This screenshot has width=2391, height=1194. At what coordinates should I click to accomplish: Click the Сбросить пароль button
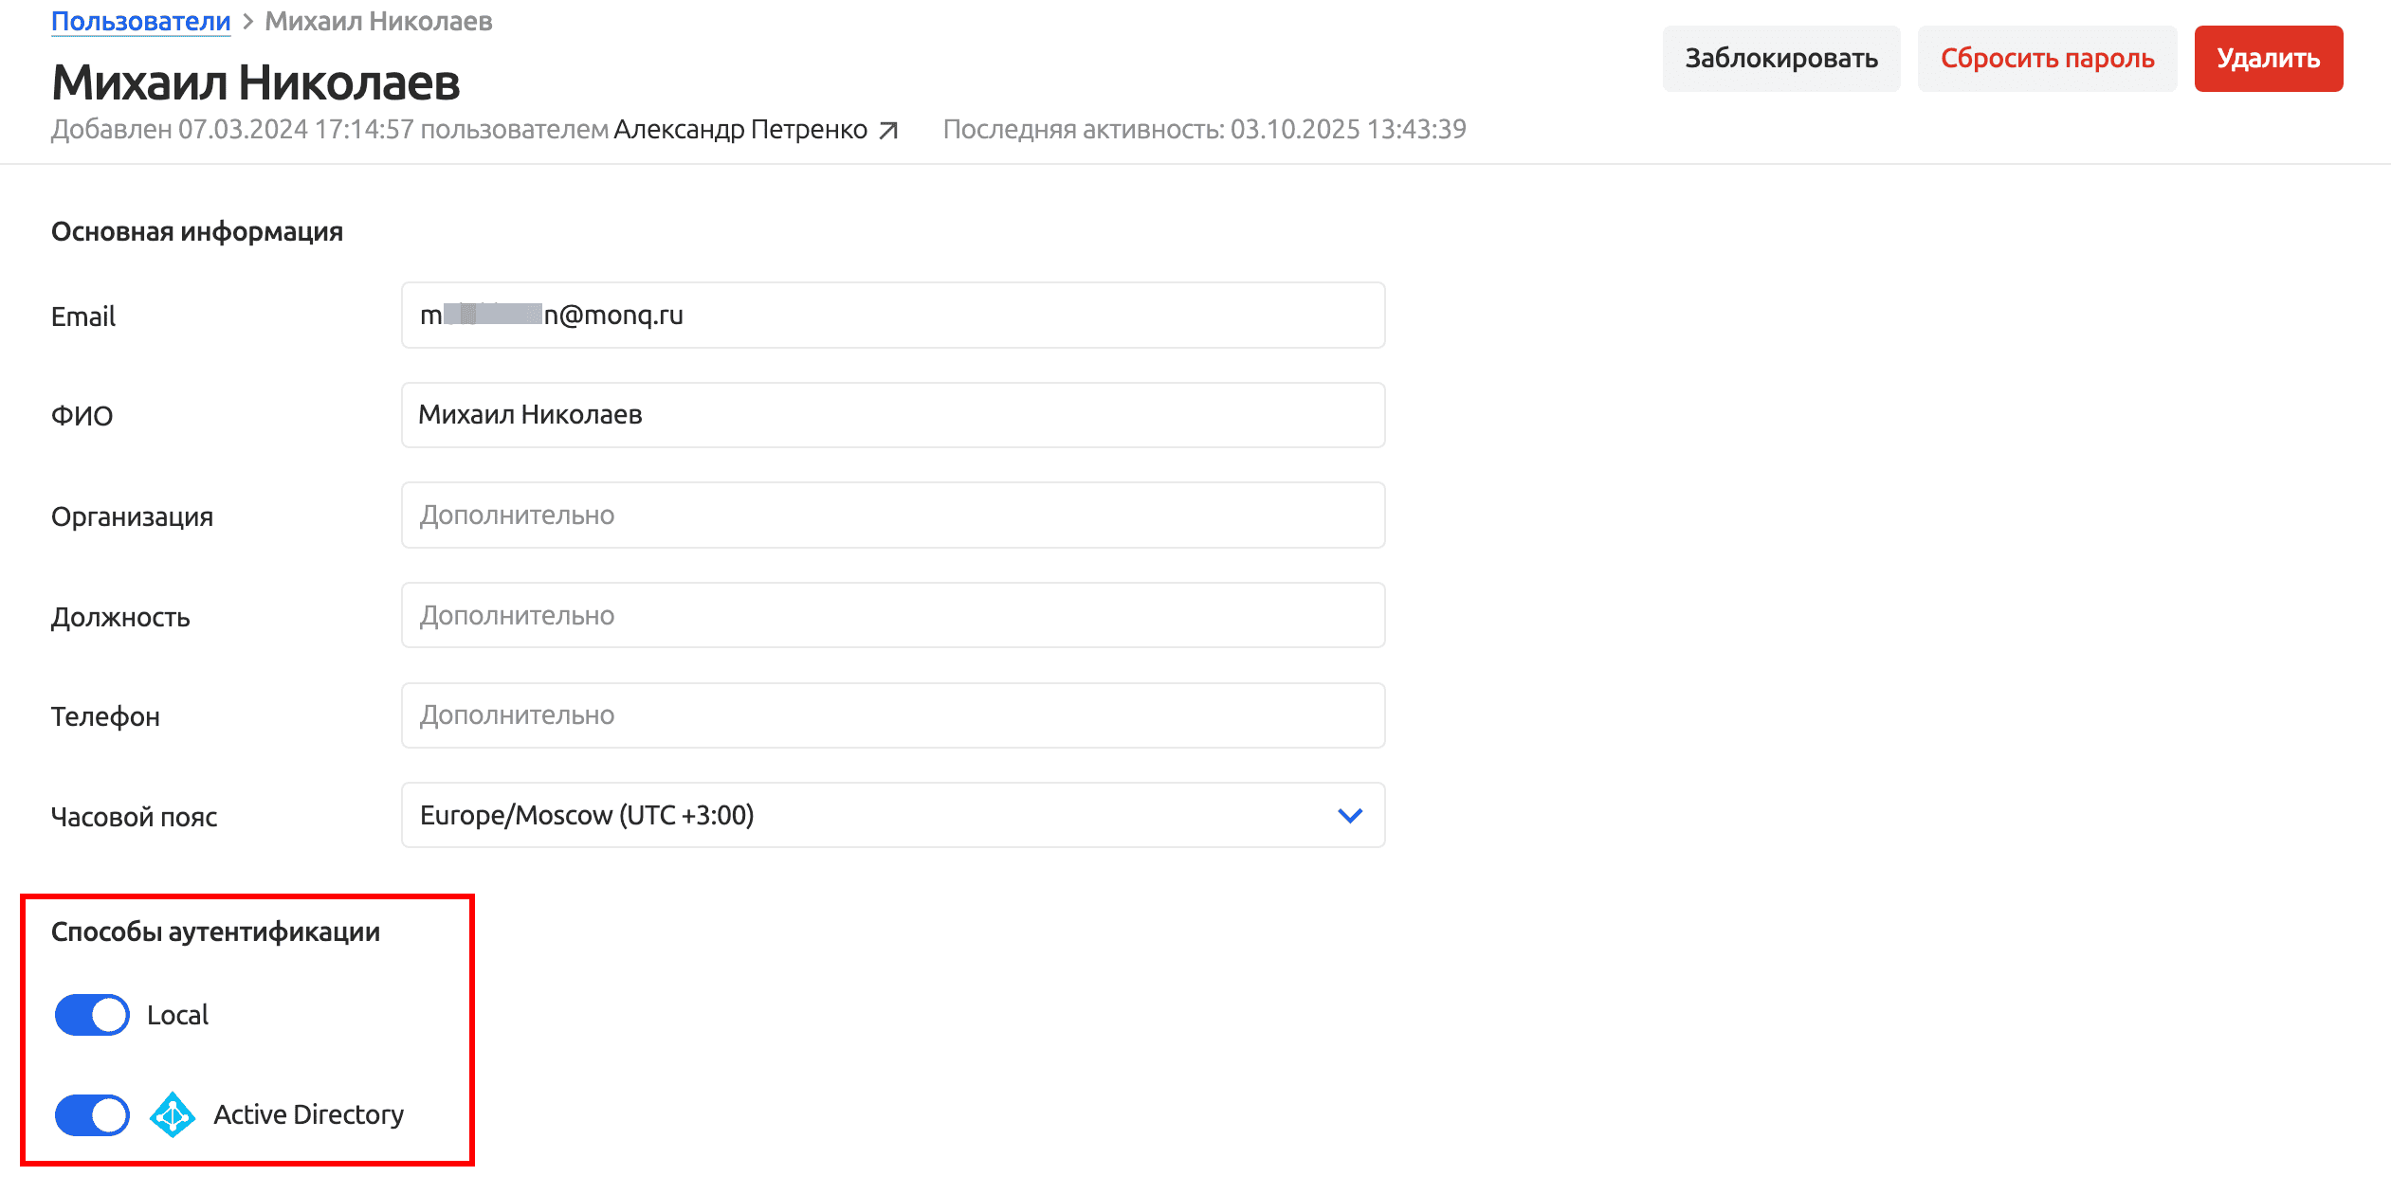2047,59
